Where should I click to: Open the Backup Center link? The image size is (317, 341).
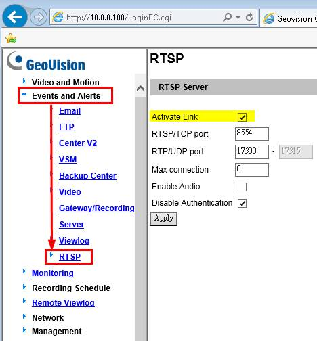pos(87,176)
